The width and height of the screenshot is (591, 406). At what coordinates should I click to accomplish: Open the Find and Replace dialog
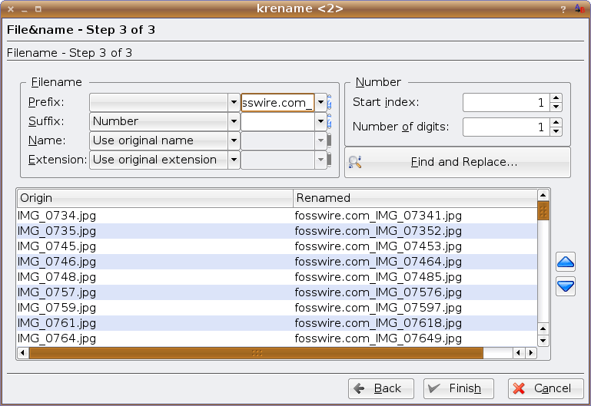click(x=457, y=162)
